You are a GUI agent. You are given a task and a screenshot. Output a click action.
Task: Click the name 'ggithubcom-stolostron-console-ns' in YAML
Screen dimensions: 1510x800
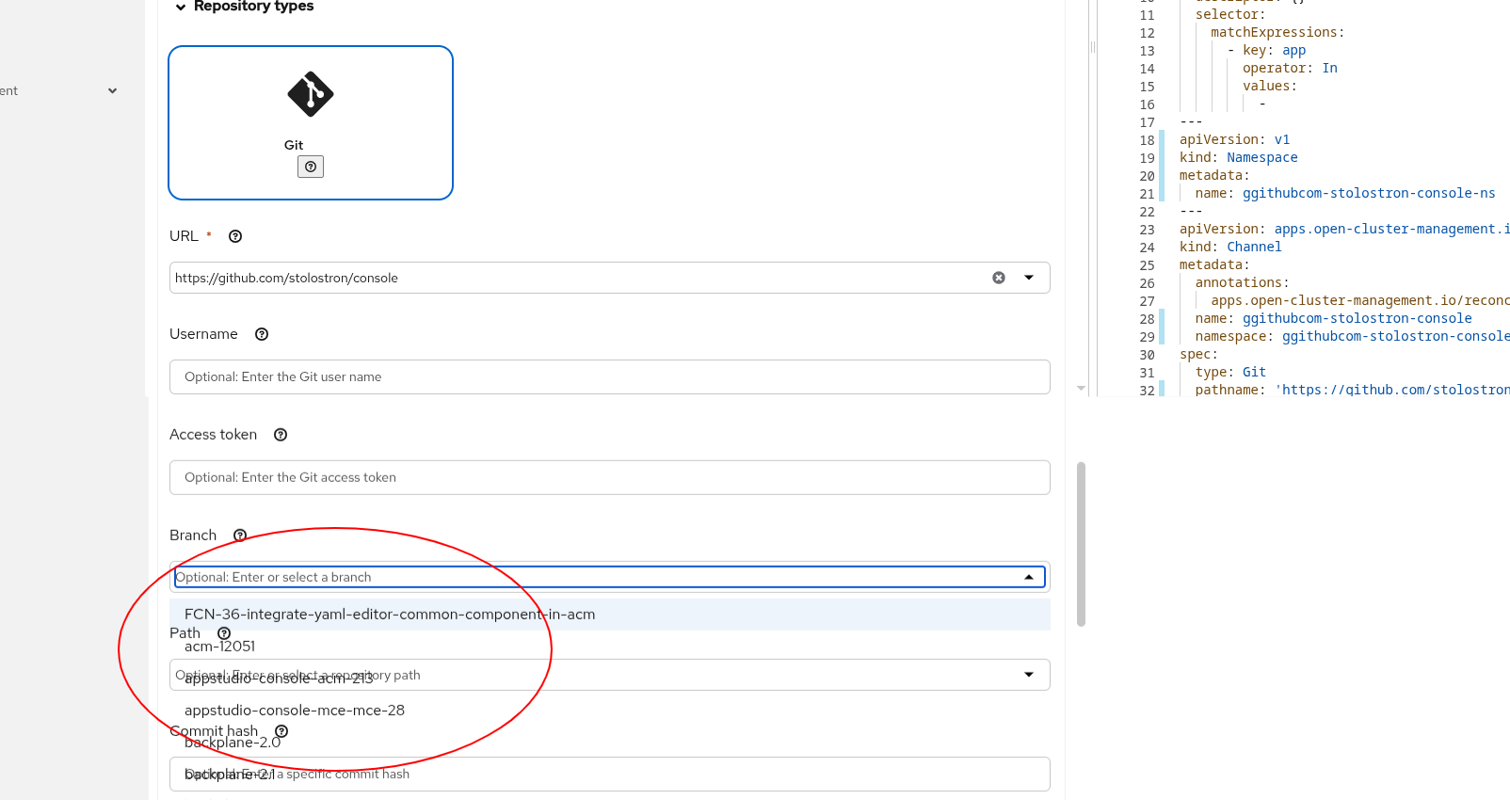[1369, 193]
